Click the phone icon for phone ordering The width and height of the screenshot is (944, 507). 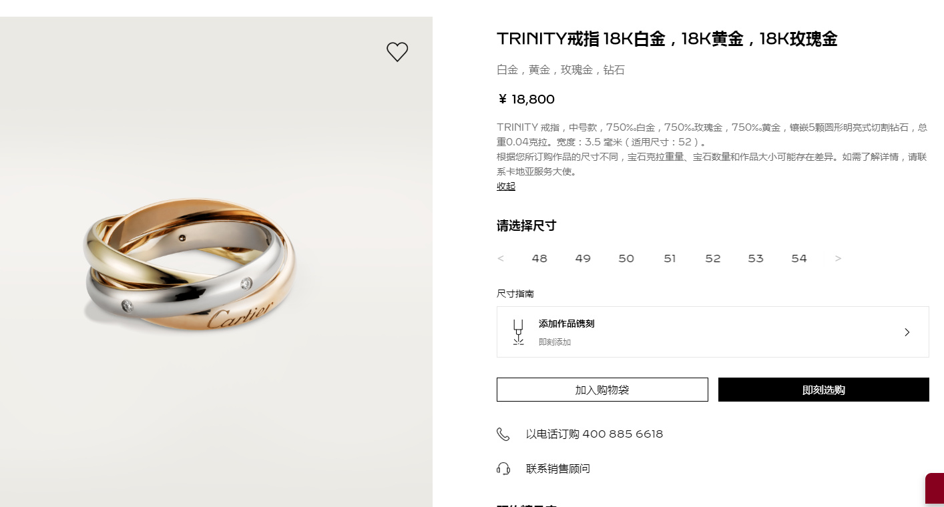[x=503, y=434]
